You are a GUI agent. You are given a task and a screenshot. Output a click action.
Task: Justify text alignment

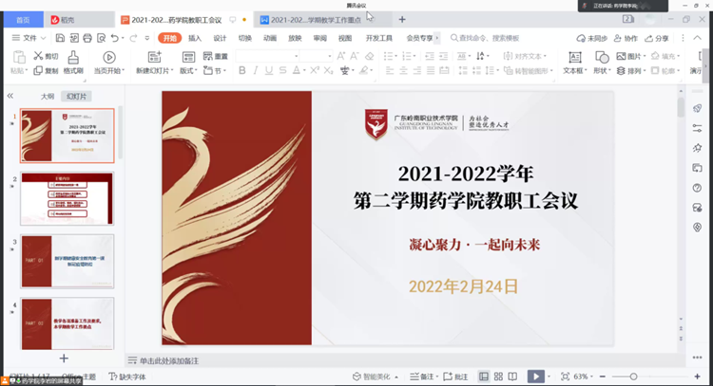tap(431, 71)
